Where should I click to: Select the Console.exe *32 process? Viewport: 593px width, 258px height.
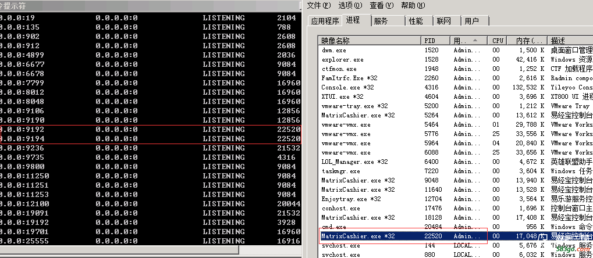(x=456, y=87)
